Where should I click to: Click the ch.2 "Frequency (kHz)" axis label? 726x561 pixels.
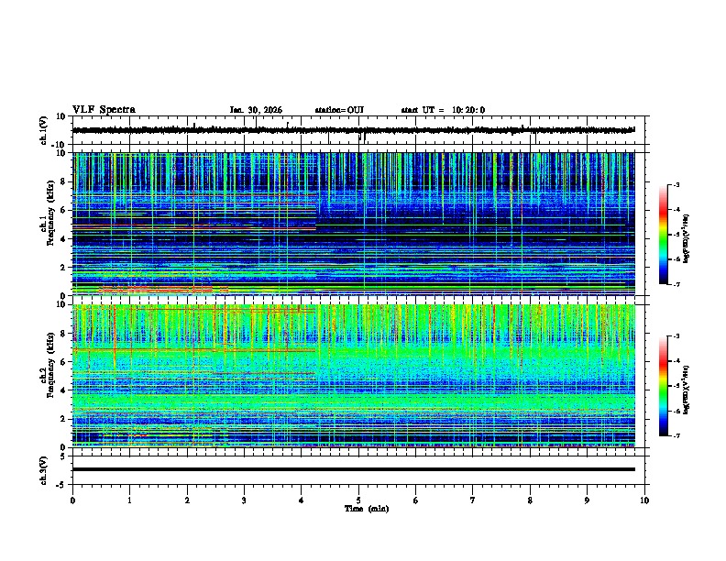(50, 365)
